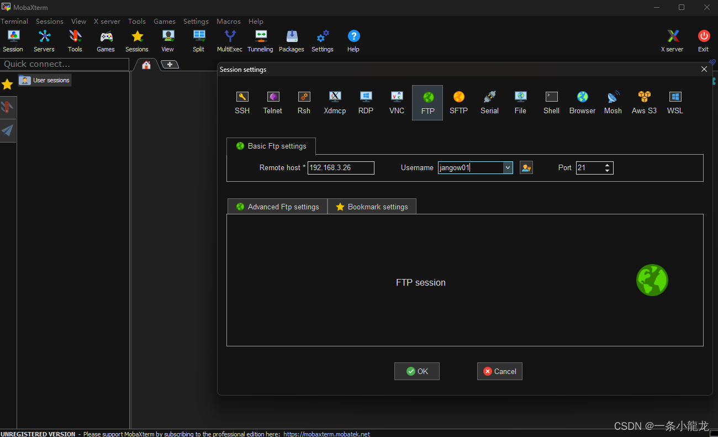
Task: Select the Rsh session type
Action: click(304, 103)
